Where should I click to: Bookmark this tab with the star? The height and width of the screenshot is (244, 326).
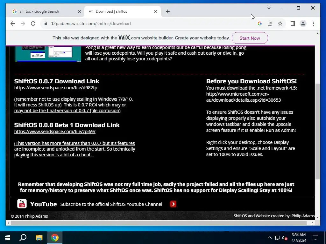(280, 24)
